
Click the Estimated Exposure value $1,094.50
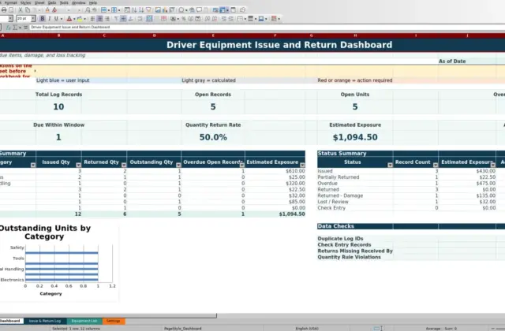(355, 137)
